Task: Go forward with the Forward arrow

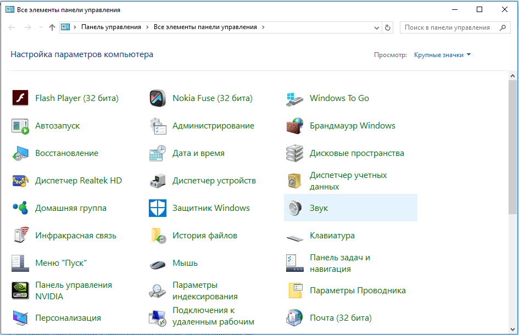Action: tap(28, 27)
